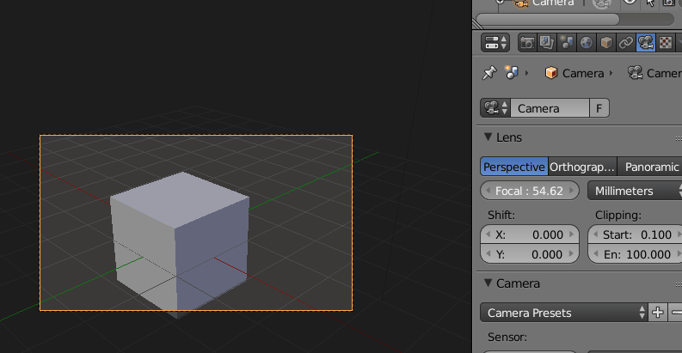682x353 pixels.
Task: Open the Constraints tab (chain link icon)
Action: pos(626,42)
